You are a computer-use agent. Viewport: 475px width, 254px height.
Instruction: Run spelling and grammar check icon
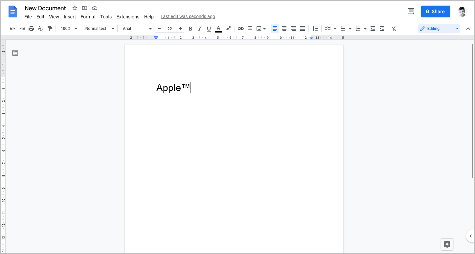point(40,29)
